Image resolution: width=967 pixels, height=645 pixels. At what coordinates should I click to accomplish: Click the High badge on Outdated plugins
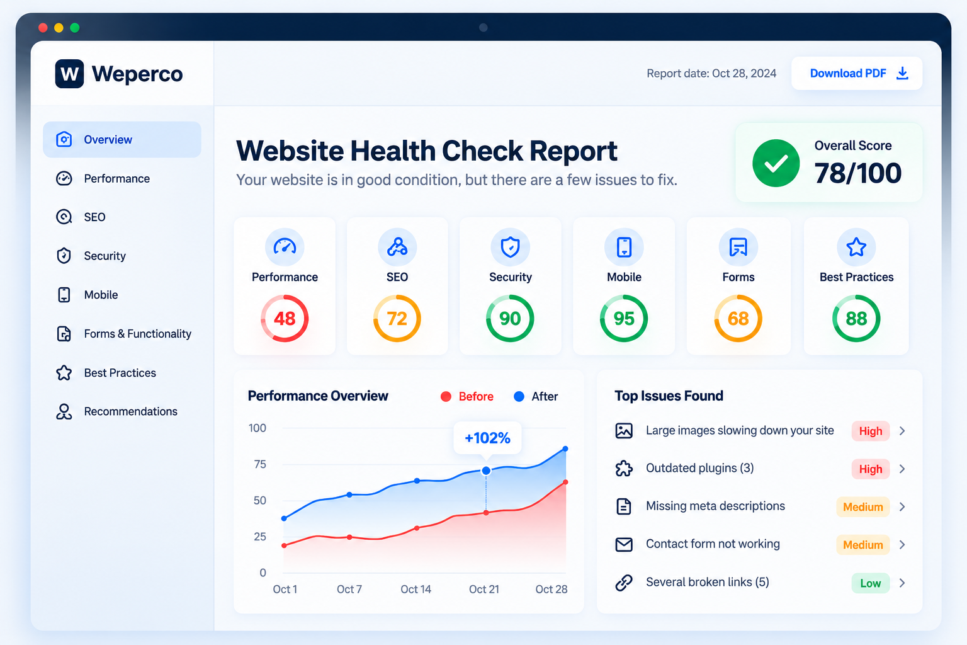tap(871, 469)
